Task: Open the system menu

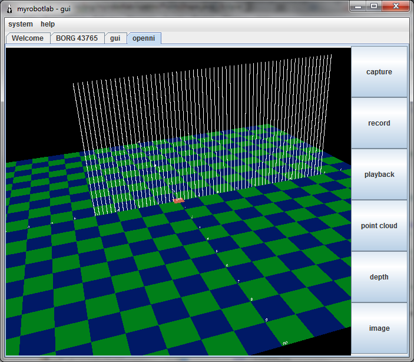Action: click(x=21, y=24)
